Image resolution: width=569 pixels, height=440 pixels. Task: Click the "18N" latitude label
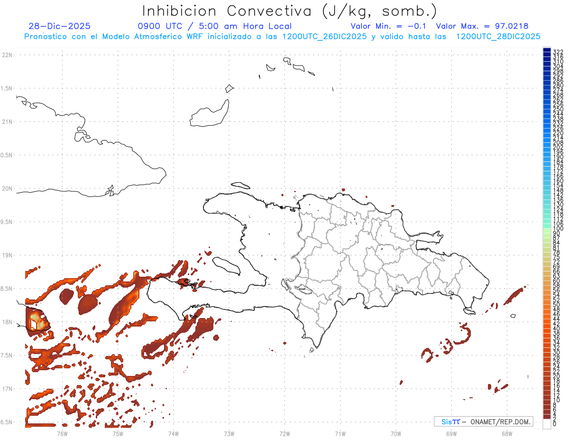pos(7,322)
